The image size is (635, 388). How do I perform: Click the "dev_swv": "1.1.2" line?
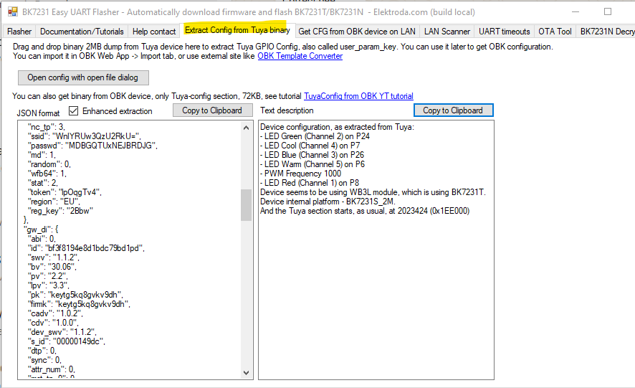click(x=62, y=332)
